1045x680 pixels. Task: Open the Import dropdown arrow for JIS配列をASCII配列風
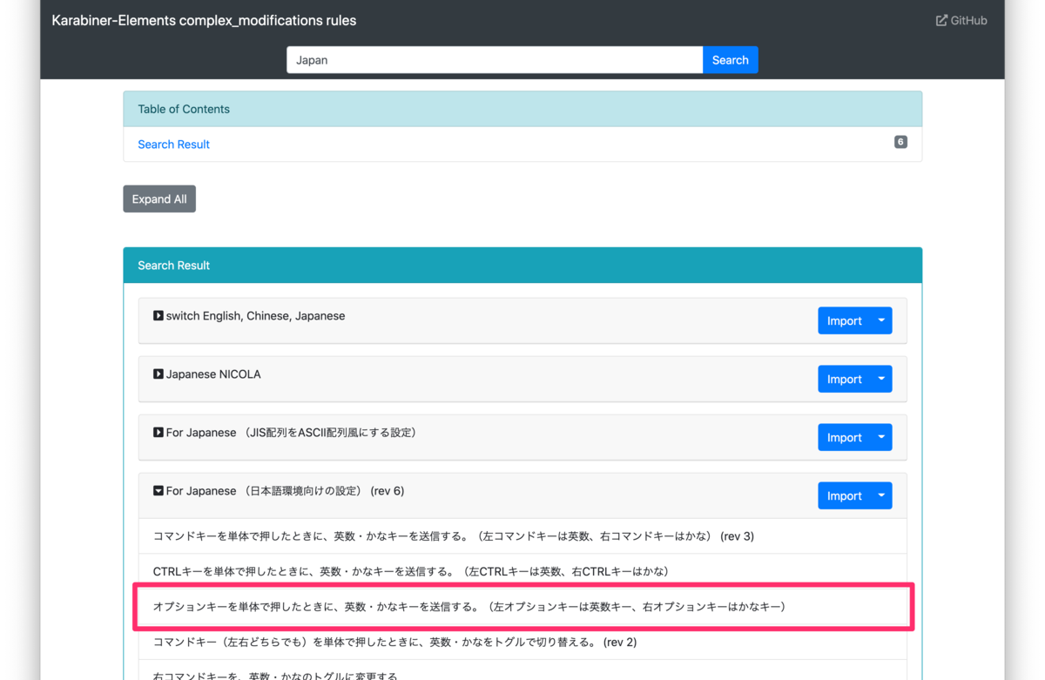(881, 438)
